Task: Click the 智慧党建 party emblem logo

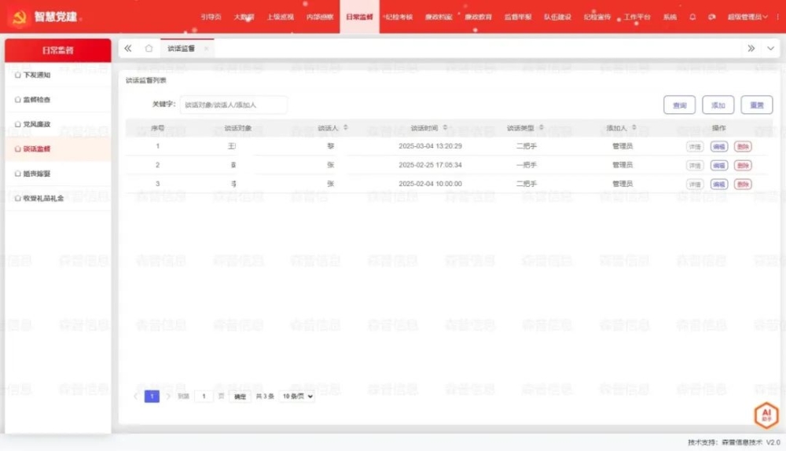Action: (19, 16)
